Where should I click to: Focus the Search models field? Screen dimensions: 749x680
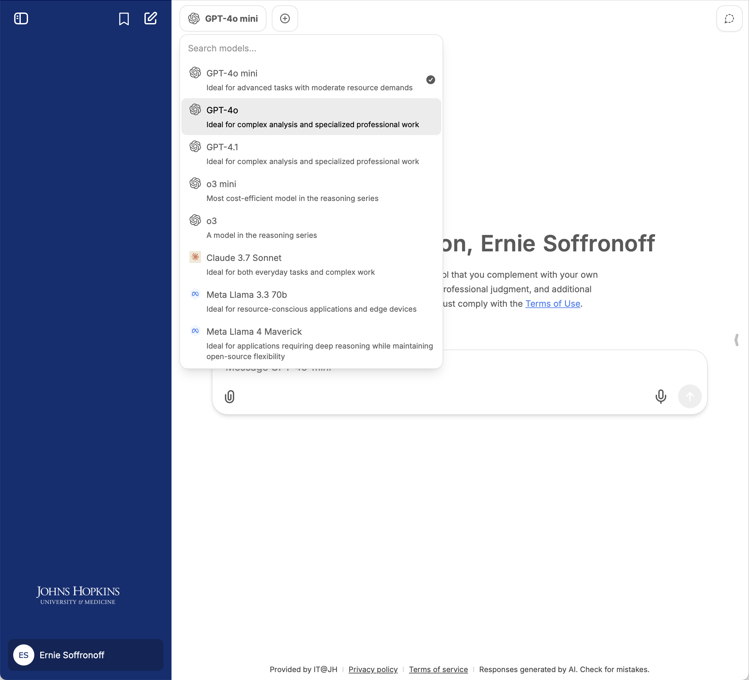311,48
